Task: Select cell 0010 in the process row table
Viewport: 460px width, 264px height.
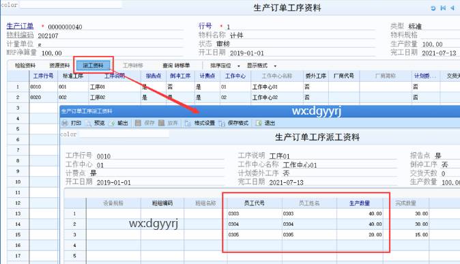Action: click(x=44, y=87)
